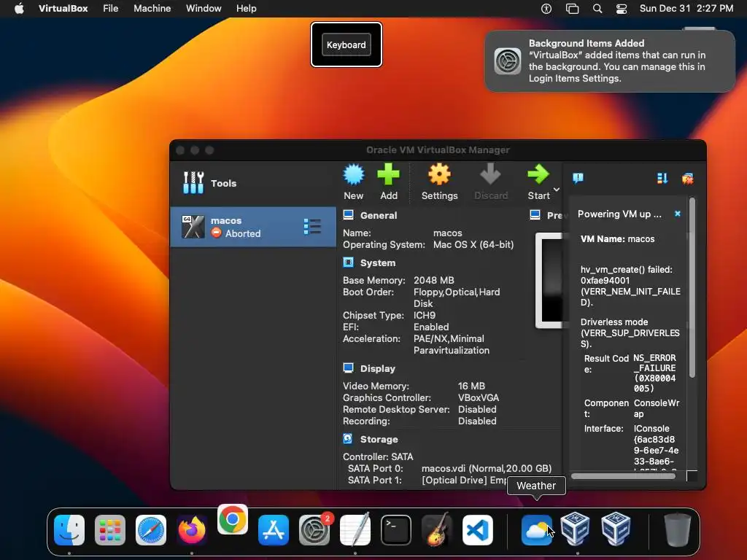Open Finder from the Dock
747x560 pixels.
[69, 530]
